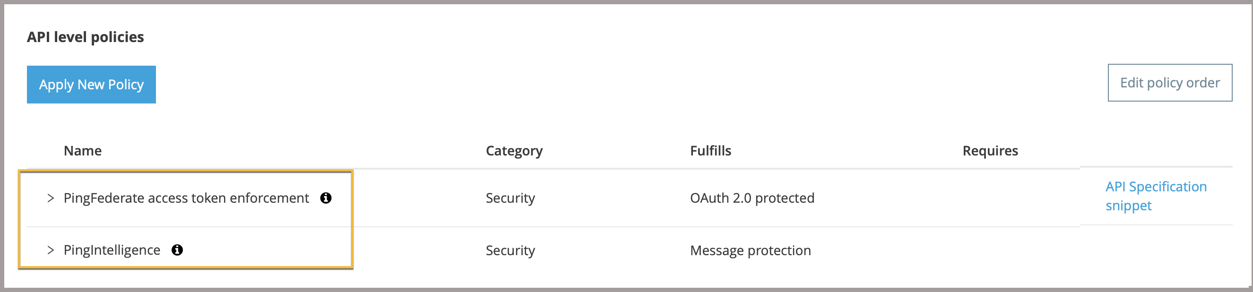Click the Requires column header
1253x292 pixels.
tap(990, 151)
